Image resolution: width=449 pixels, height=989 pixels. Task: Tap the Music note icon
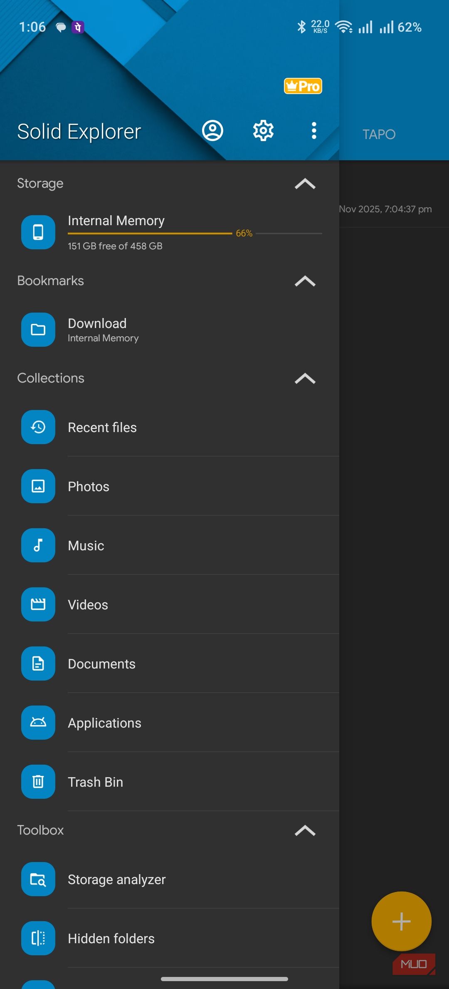tap(38, 545)
